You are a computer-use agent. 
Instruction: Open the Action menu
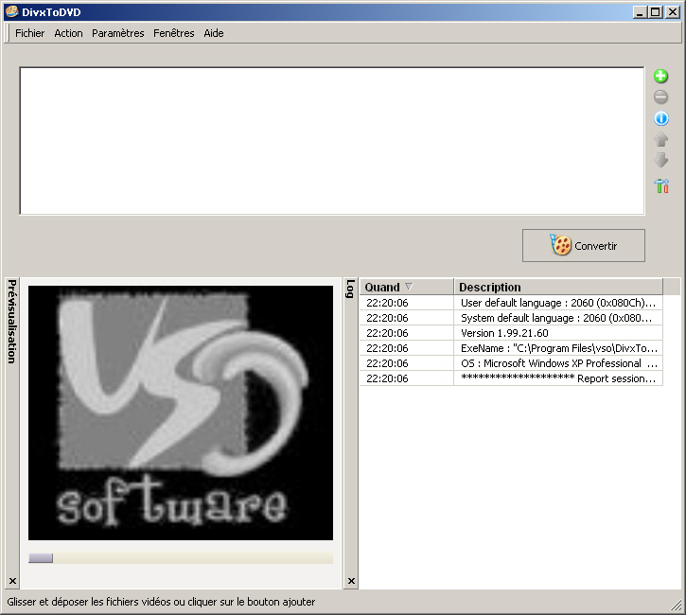point(68,33)
